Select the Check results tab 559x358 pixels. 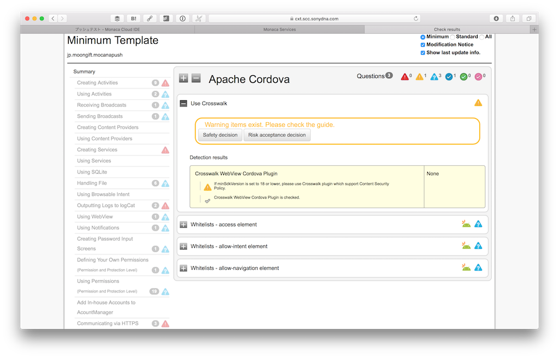447,29
